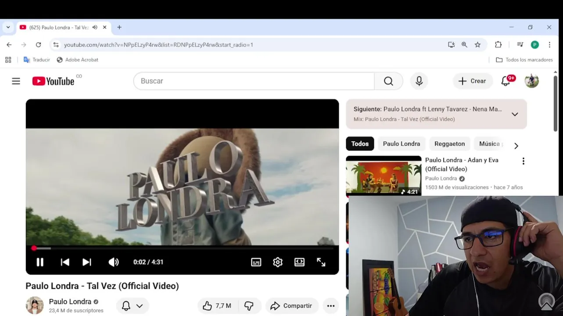
Task: Skip to next video button
Action: 87,262
